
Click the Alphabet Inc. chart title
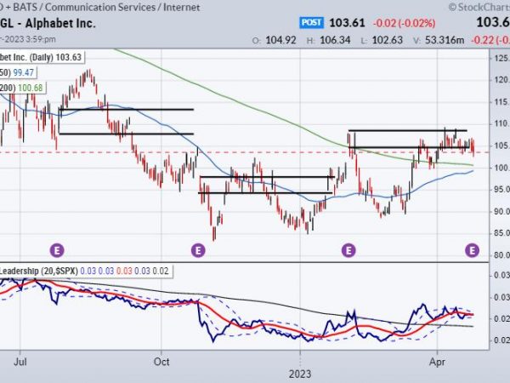tap(60, 24)
